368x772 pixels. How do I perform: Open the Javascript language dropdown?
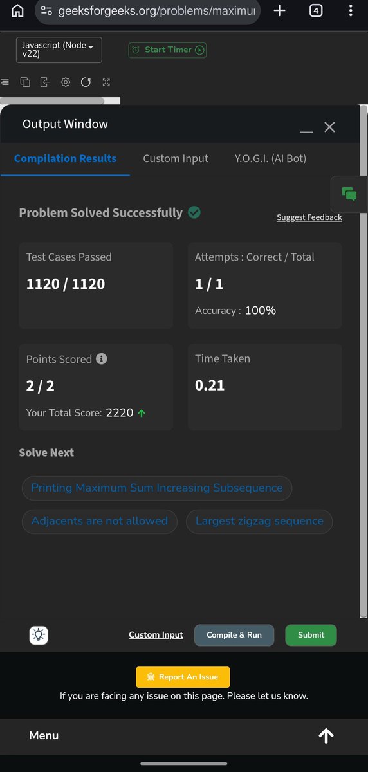coord(59,50)
